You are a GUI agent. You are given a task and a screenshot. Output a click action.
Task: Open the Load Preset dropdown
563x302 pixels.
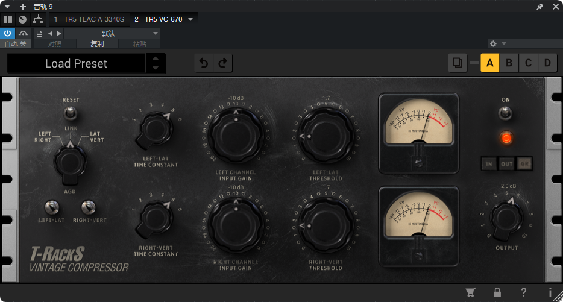click(76, 63)
